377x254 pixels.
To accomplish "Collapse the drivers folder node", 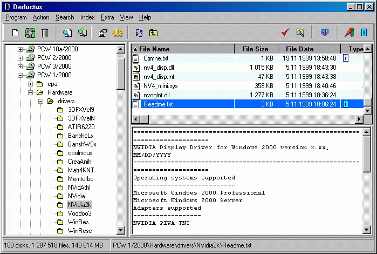I will [x=40, y=101].
